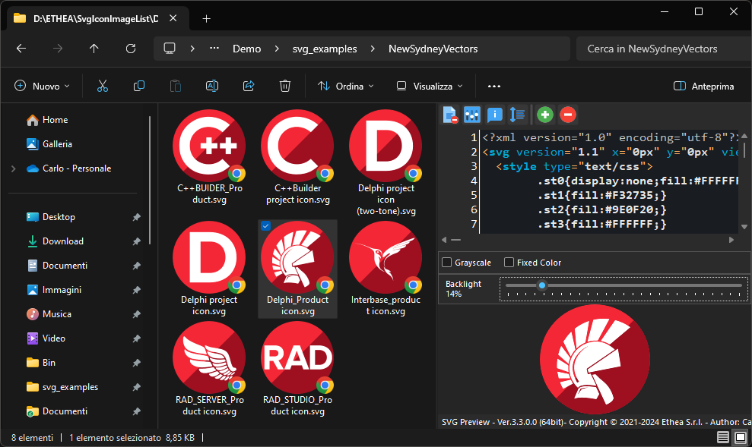Open chevron after the monitor icon
Screen dimensions: 752x447
coord(192,49)
